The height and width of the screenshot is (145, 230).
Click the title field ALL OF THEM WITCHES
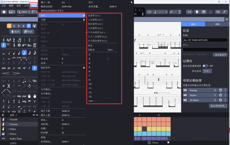click(x=205, y=40)
